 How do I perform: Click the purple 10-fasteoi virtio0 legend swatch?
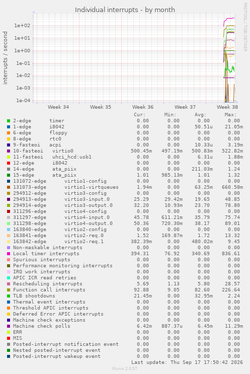coord(9,151)
